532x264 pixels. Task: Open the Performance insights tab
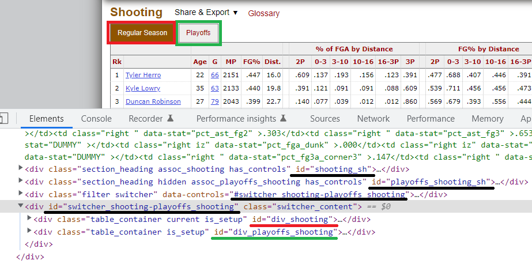pyautogui.click(x=236, y=118)
